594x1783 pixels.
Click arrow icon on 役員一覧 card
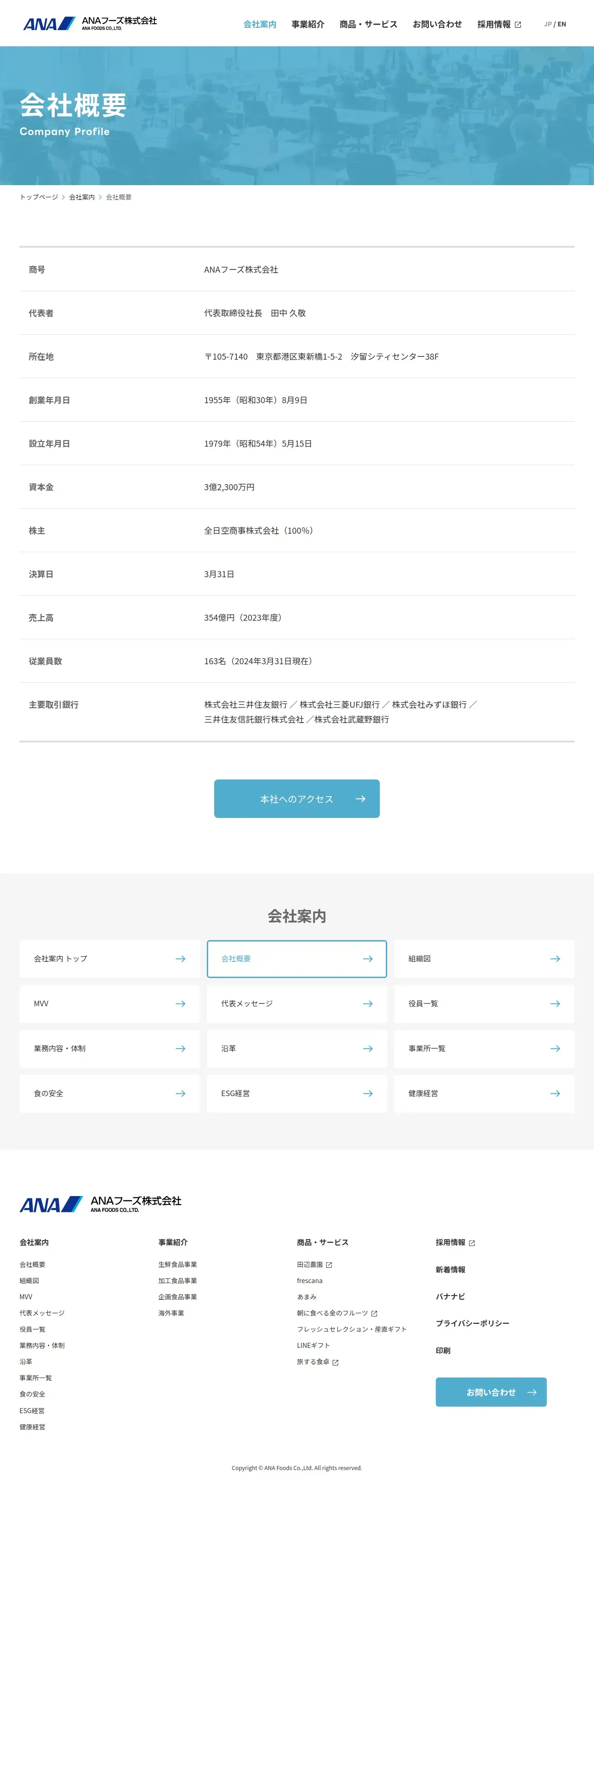pyautogui.click(x=555, y=1004)
